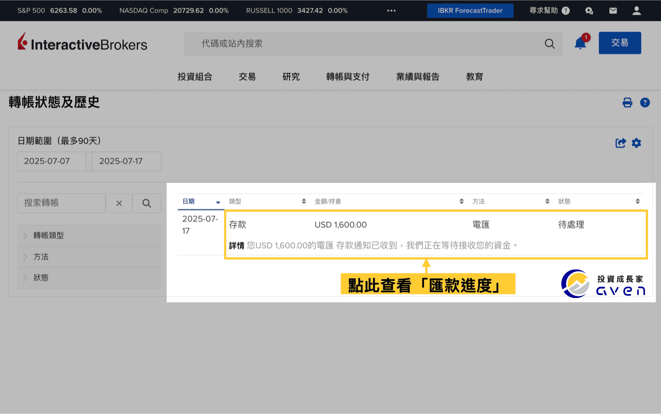The height and width of the screenshot is (414, 661).
Task: Expand the 方法 filter
Action: pos(89,256)
